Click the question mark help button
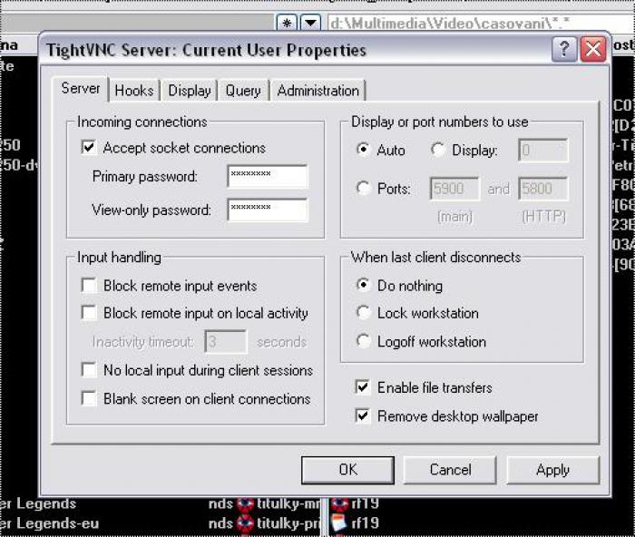 564,49
